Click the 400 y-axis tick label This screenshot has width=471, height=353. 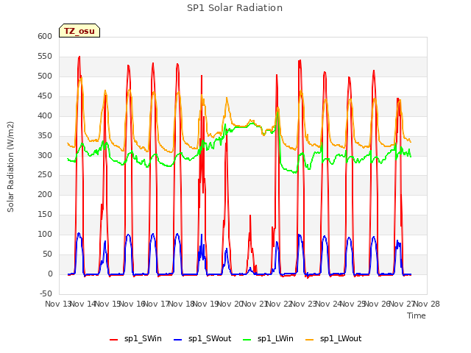point(45,115)
